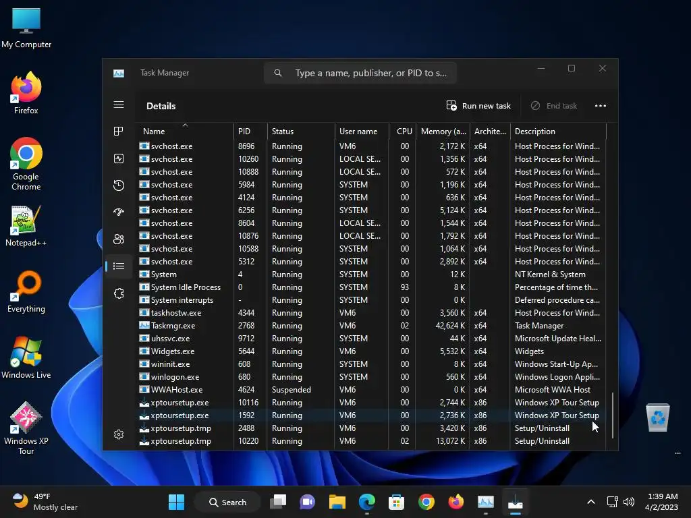The height and width of the screenshot is (518, 691).
Task: Click the Task Manager search field
Action: (x=360, y=73)
